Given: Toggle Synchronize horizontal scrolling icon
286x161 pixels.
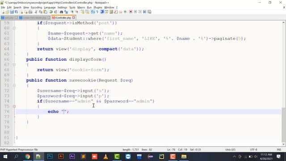Looking at the screenshot, I should pyautogui.click(x=87, y=12).
